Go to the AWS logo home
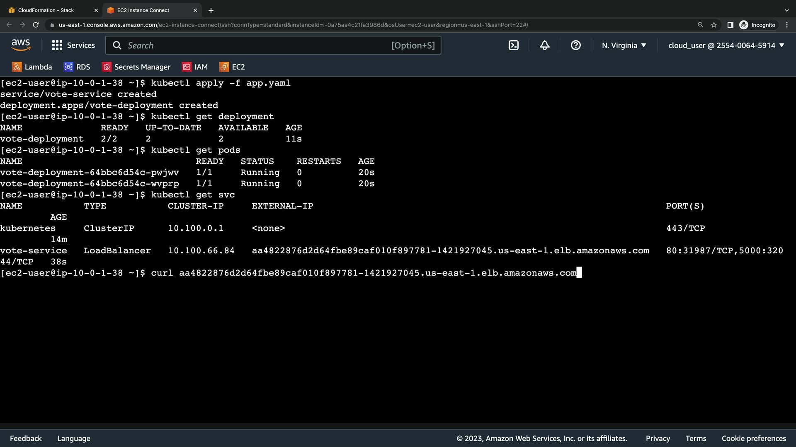The width and height of the screenshot is (796, 447). pos(21,45)
